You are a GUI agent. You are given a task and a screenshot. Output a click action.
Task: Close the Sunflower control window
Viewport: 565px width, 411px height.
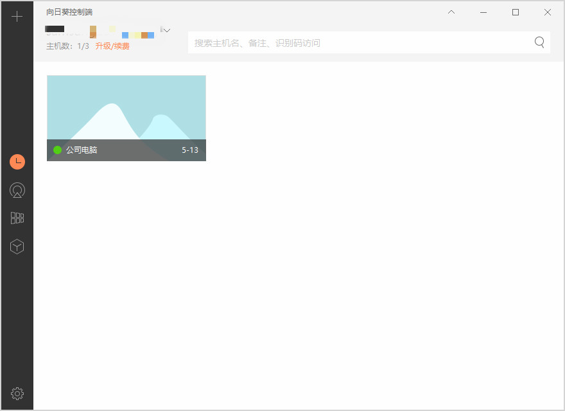coord(548,12)
